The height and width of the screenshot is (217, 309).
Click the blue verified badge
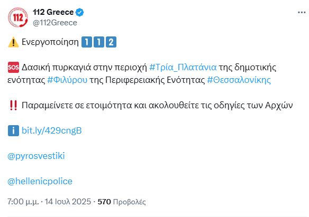79,12
